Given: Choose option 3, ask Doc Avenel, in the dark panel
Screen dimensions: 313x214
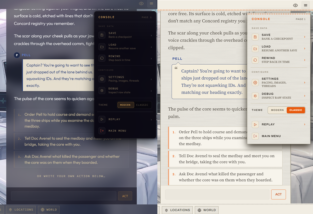Looking at the screenshot, I should pos(71,159).
